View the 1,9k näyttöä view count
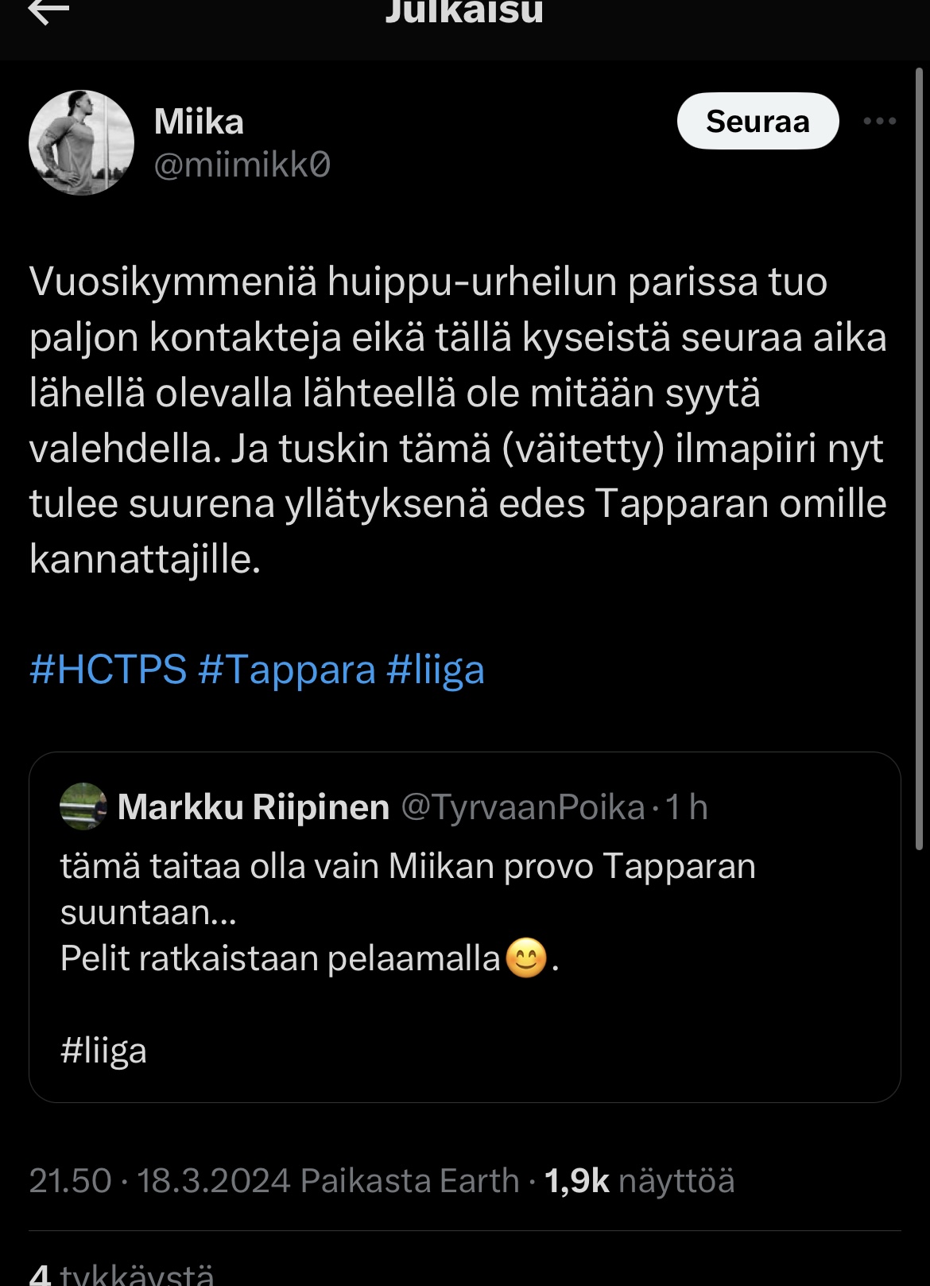This screenshot has height=1286, width=930. [x=639, y=1181]
